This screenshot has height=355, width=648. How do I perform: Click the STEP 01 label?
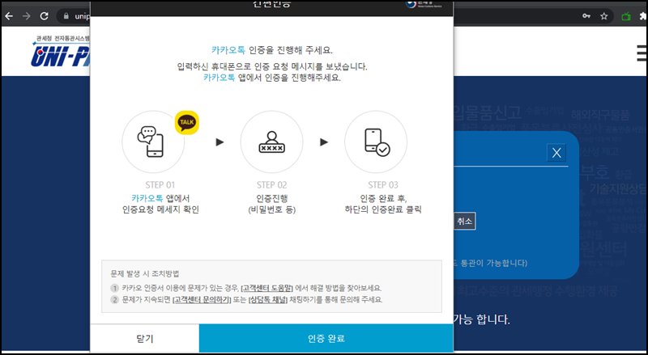click(160, 185)
